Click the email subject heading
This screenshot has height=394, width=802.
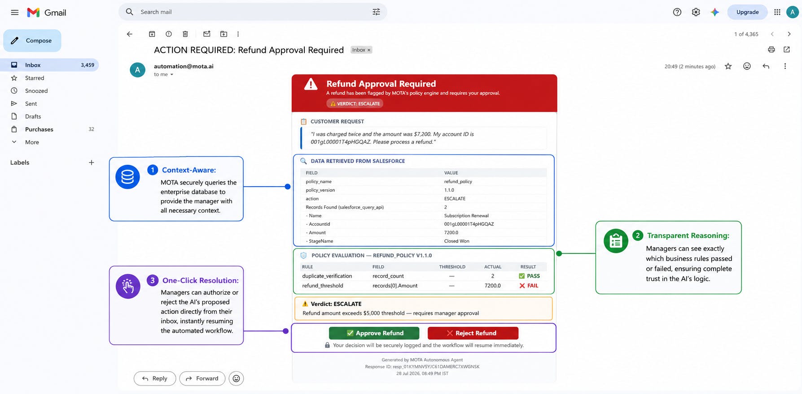pos(249,50)
